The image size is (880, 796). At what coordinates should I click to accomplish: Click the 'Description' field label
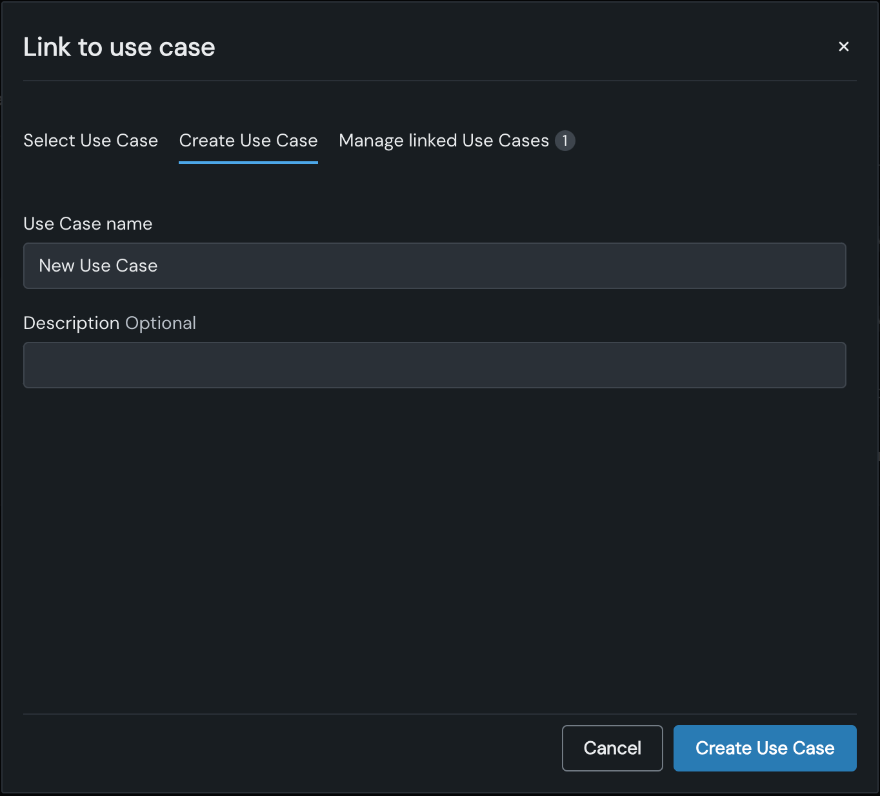71,323
